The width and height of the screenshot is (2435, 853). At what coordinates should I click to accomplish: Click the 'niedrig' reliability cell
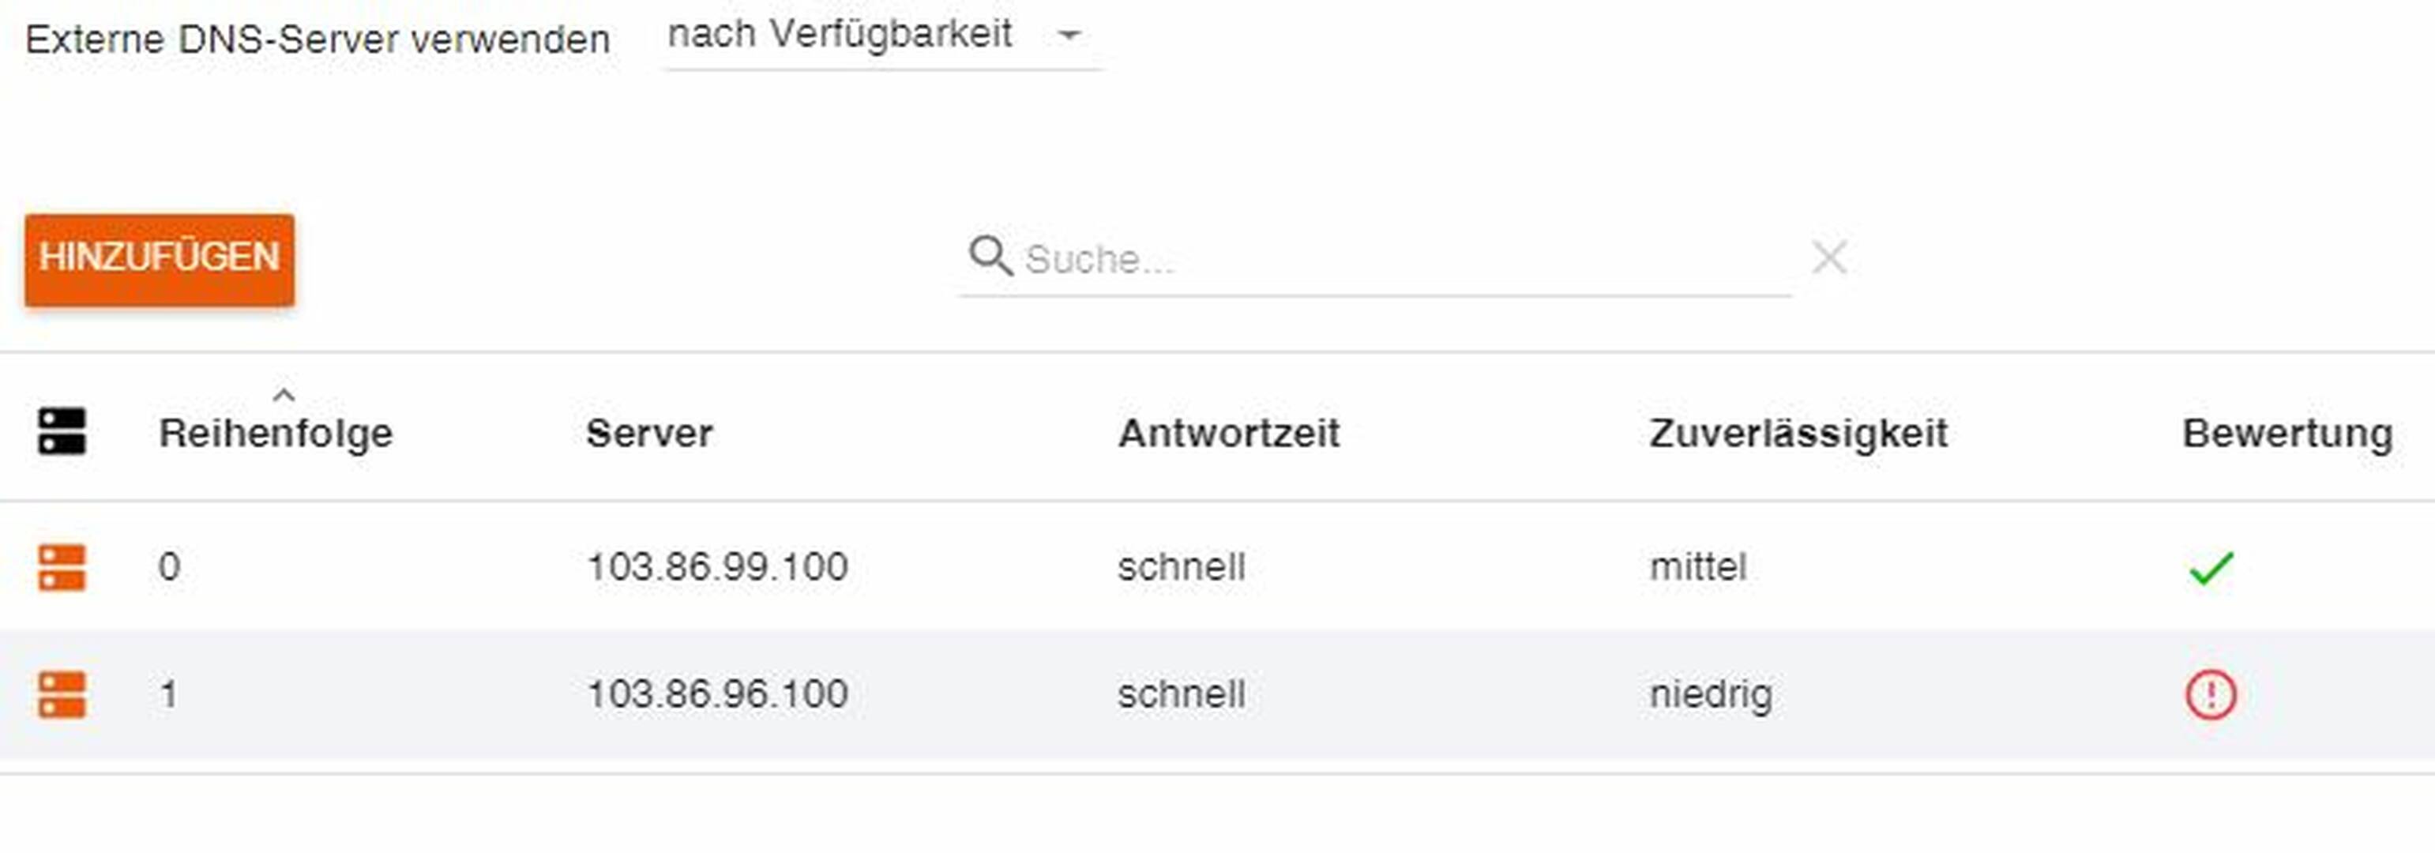[1711, 694]
